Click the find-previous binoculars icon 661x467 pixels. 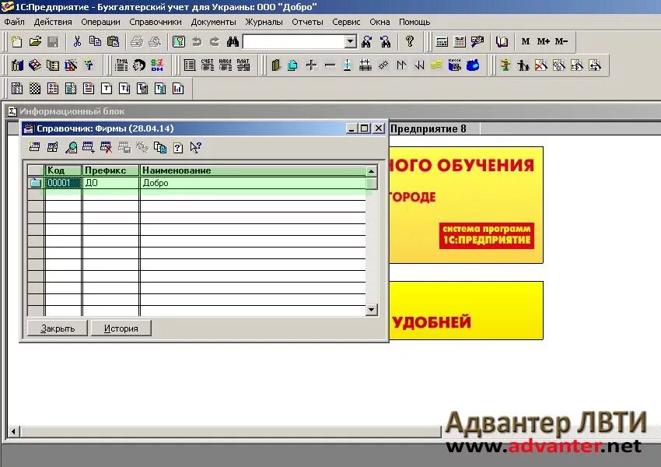[385, 41]
